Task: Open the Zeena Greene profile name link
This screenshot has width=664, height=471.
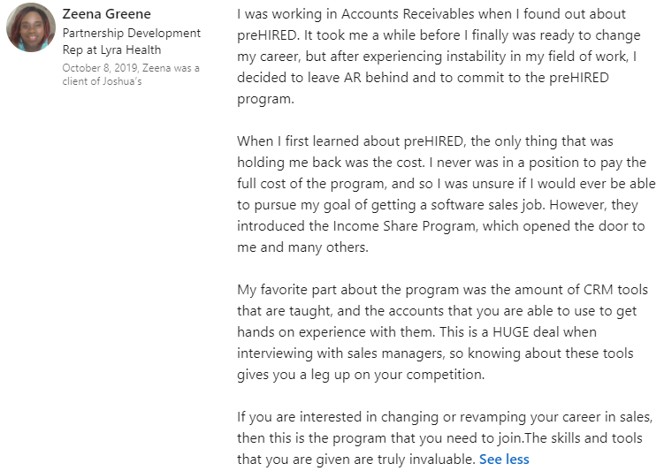Action: (106, 14)
